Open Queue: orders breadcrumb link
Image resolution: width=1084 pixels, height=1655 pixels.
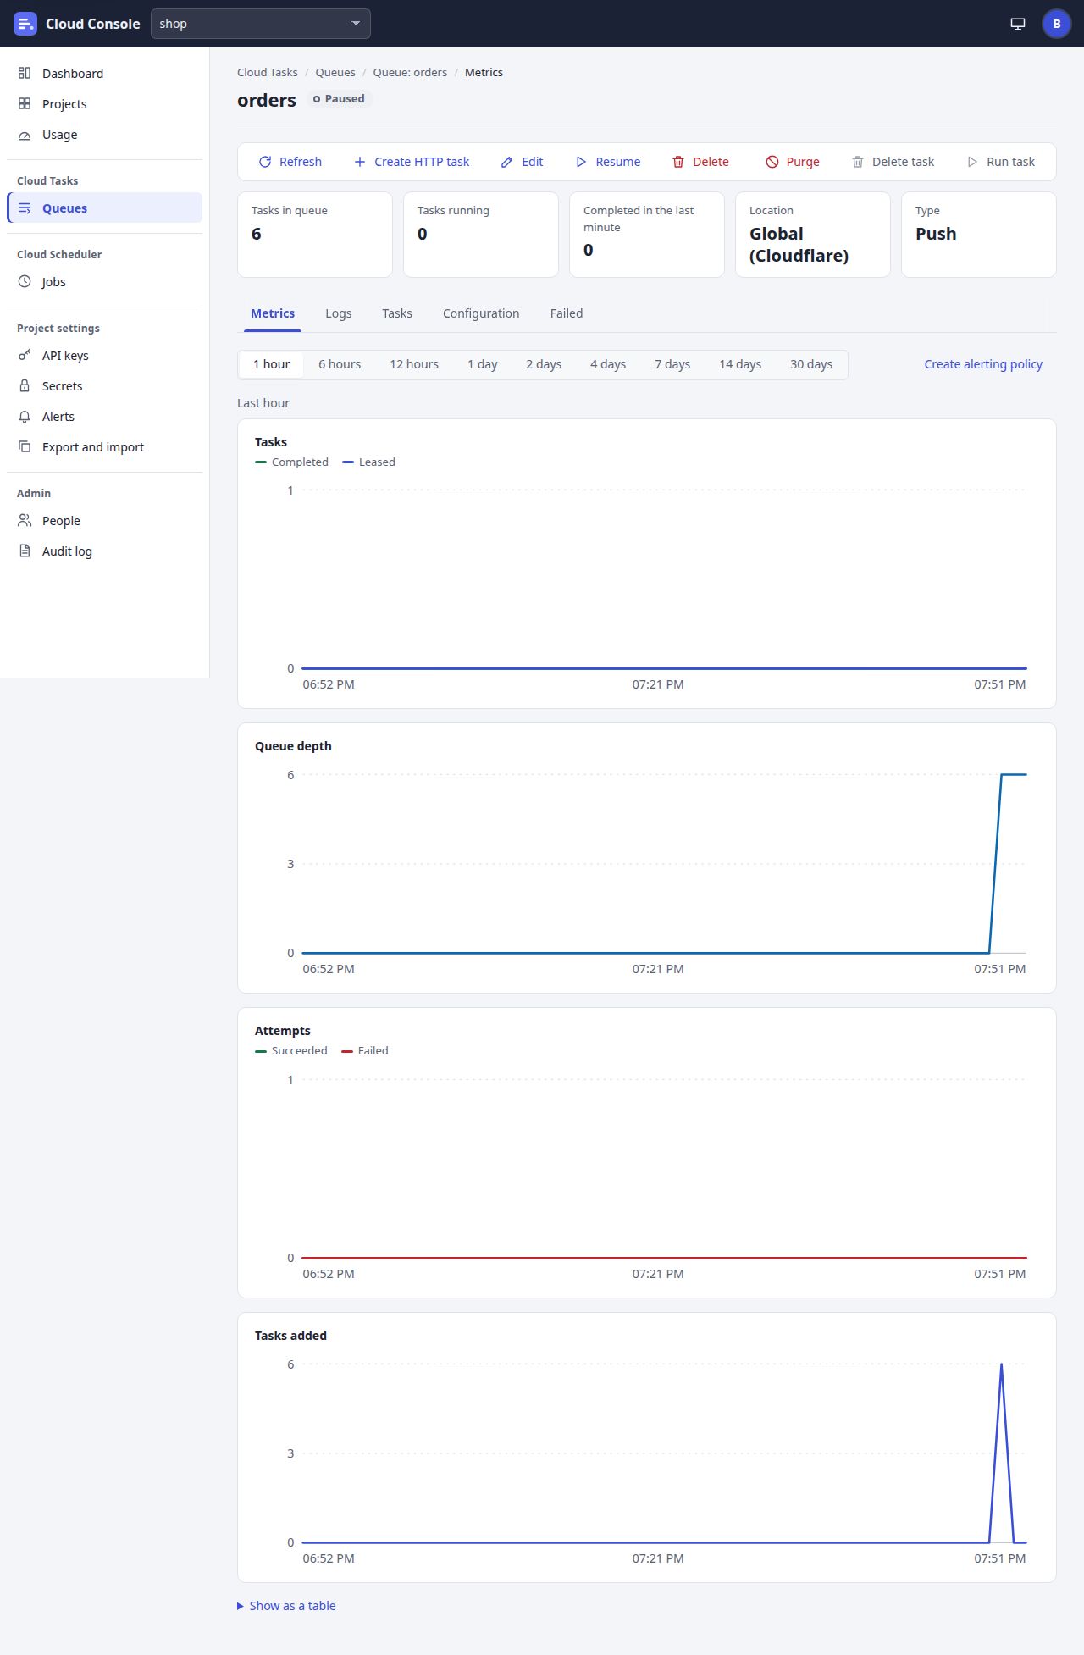(x=410, y=73)
